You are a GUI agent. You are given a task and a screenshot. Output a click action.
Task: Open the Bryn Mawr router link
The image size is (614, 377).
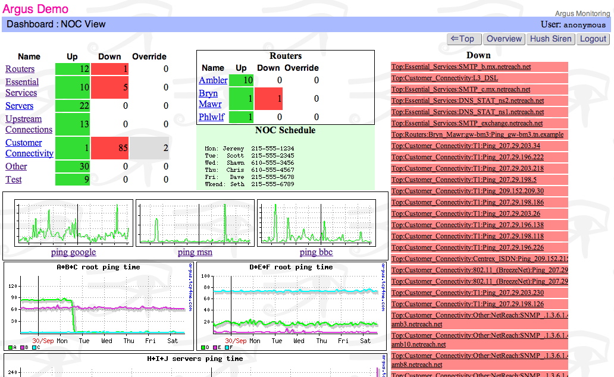point(208,99)
